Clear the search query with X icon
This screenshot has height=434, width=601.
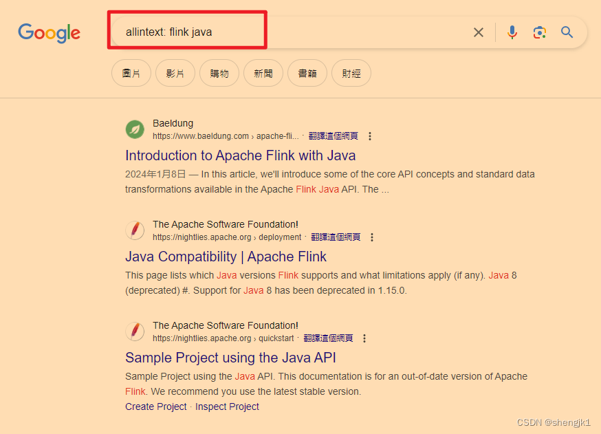(479, 32)
